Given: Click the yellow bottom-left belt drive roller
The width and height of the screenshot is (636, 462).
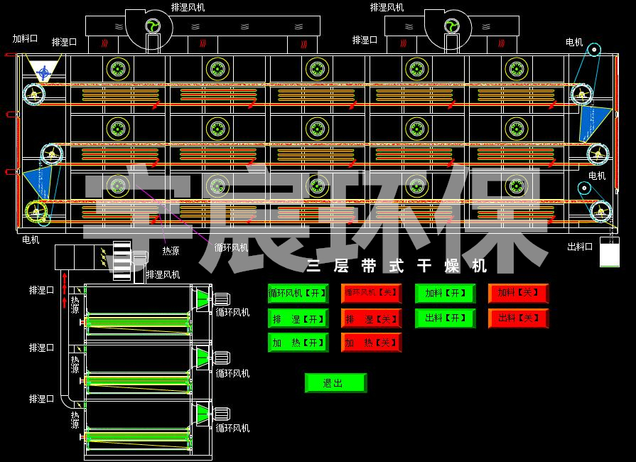Looking at the screenshot, I should [x=33, y=210].
